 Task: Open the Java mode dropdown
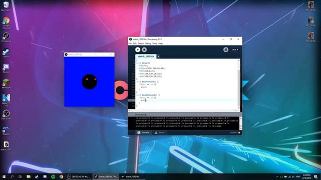coord(235,49)
